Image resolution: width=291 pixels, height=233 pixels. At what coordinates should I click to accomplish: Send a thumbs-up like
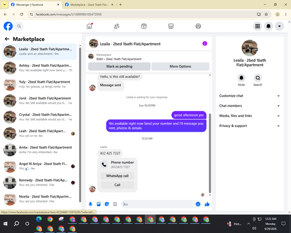pos(207,204)
